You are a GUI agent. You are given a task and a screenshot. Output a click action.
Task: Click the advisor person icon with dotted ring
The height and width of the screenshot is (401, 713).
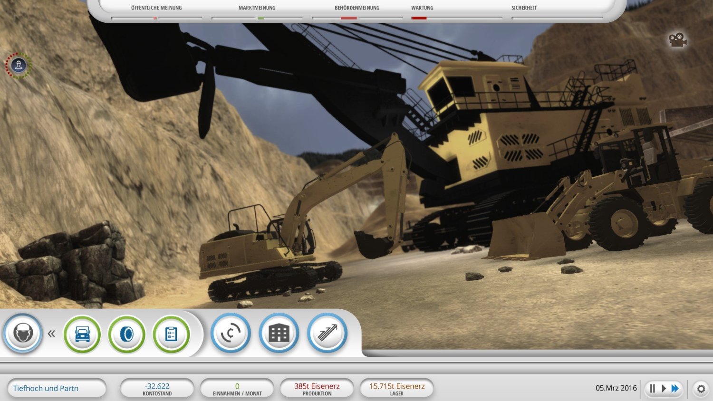19,66
